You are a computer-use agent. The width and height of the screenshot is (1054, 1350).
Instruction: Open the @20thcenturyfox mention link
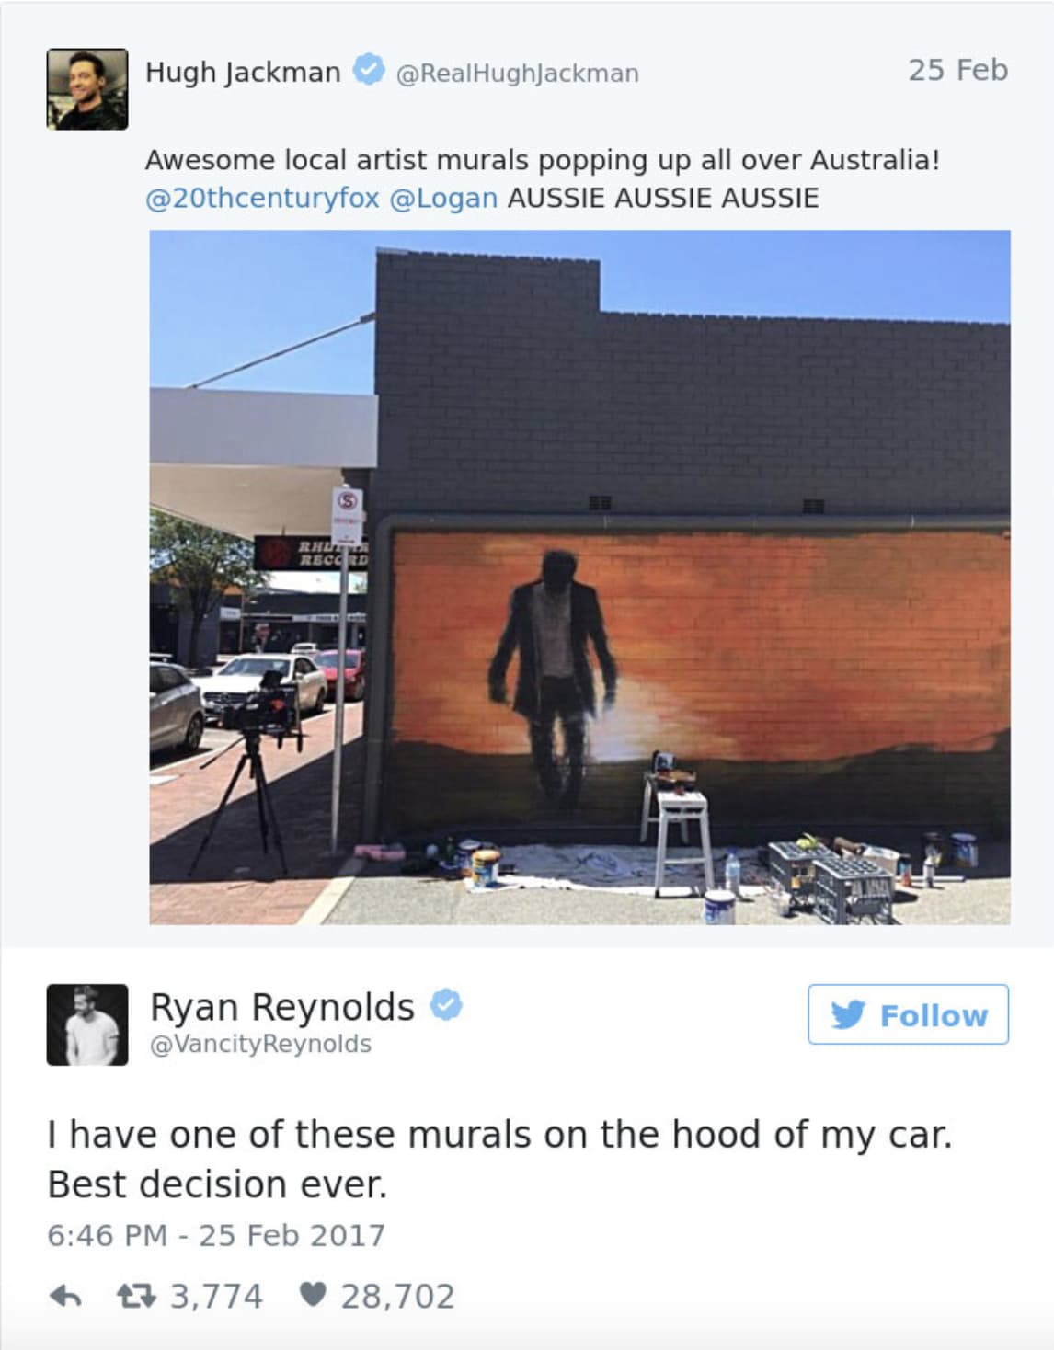tap(262, 198)
